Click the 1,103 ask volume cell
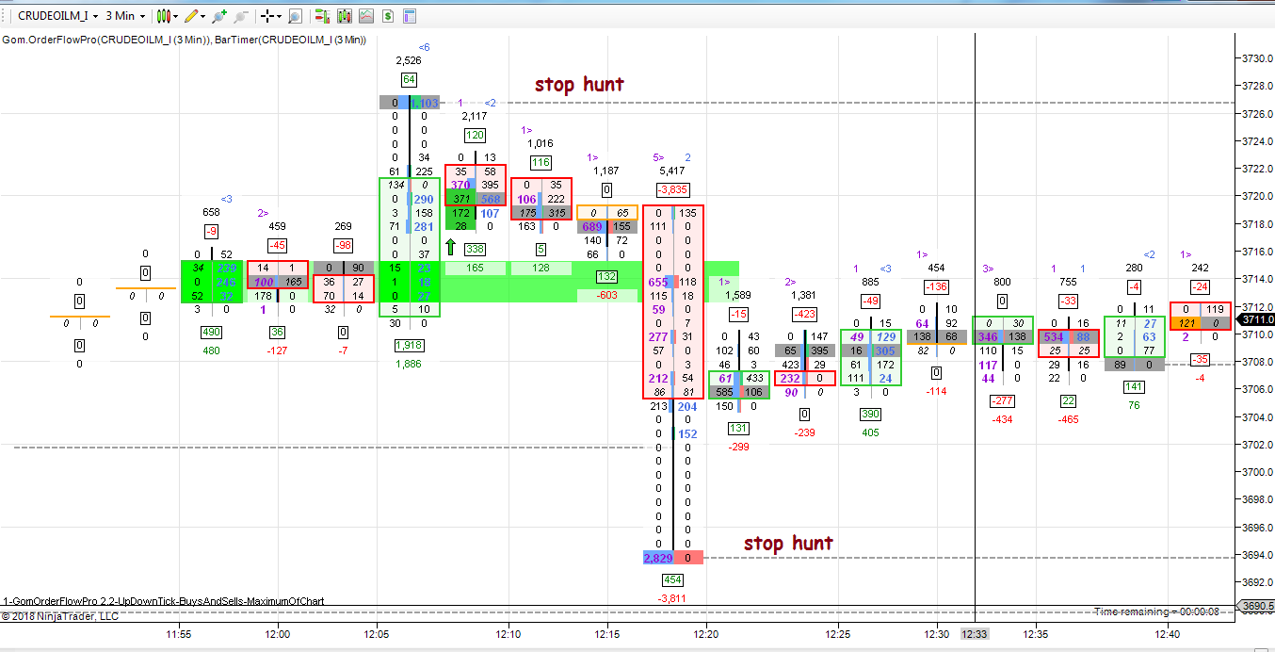This screenshot has height=652, width=1275. [425, 103]
